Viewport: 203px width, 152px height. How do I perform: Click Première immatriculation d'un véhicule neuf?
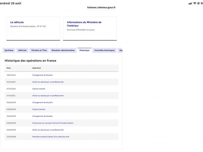coord(51,137)
